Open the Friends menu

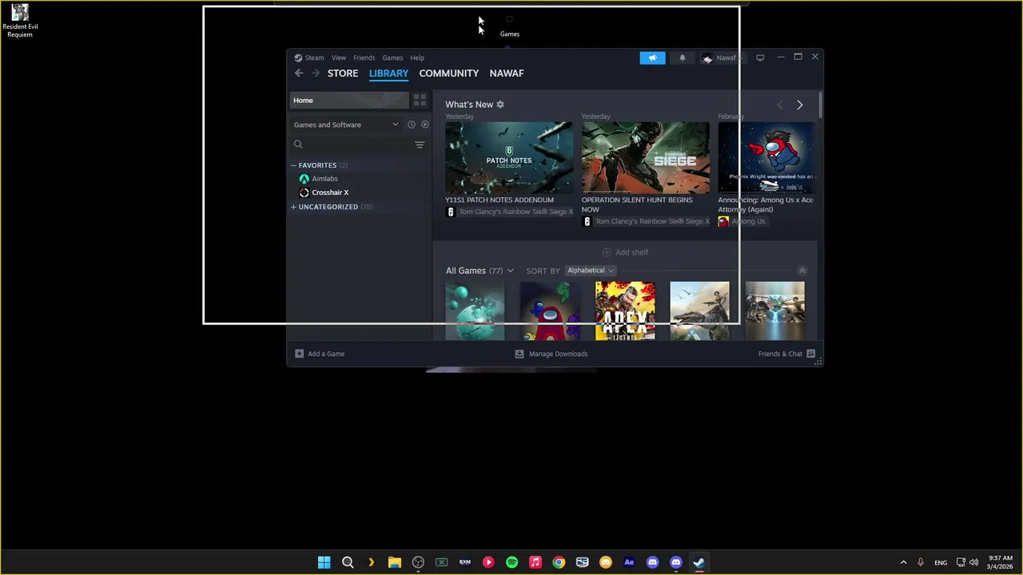[364, 57]
